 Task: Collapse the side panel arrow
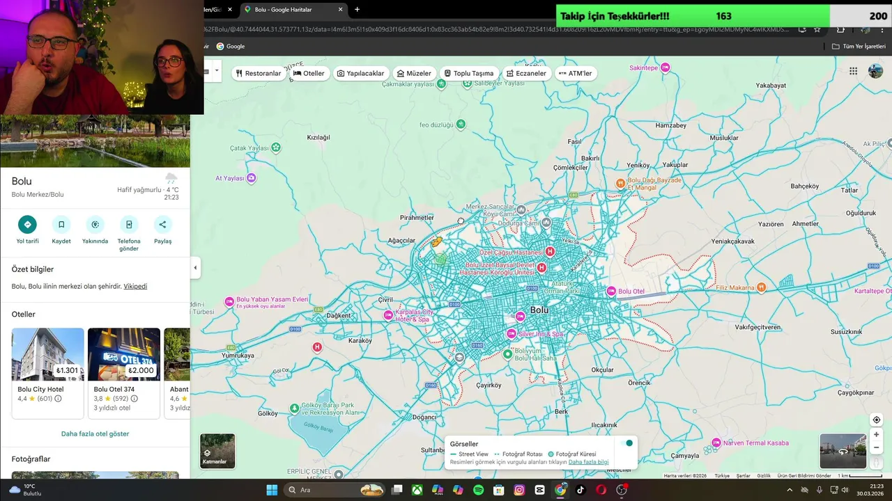click(195, 268)
